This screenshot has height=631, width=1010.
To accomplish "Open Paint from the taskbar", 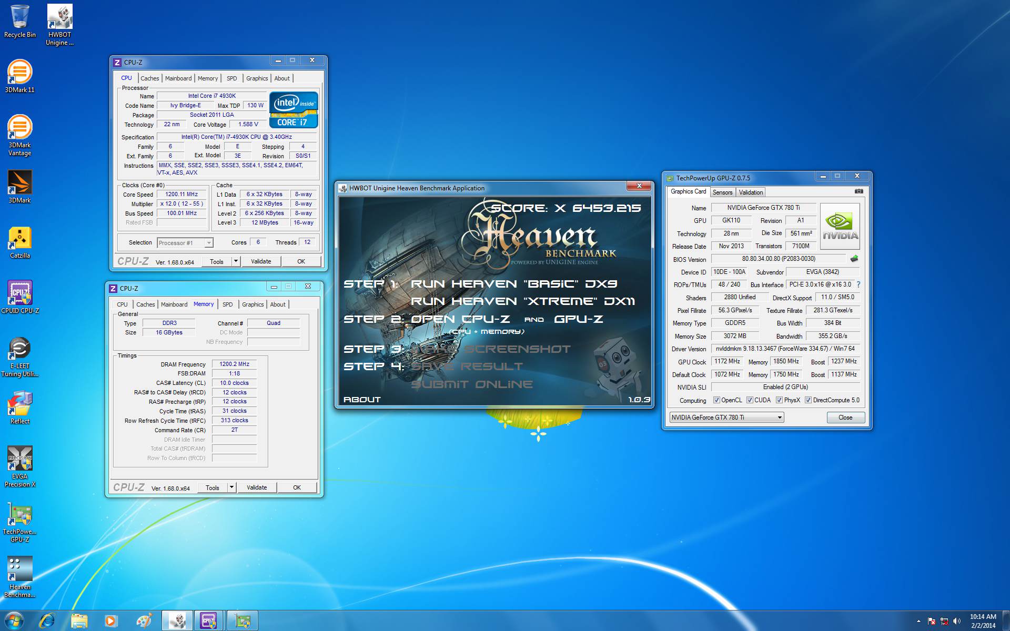I will [x=144, y=621].
